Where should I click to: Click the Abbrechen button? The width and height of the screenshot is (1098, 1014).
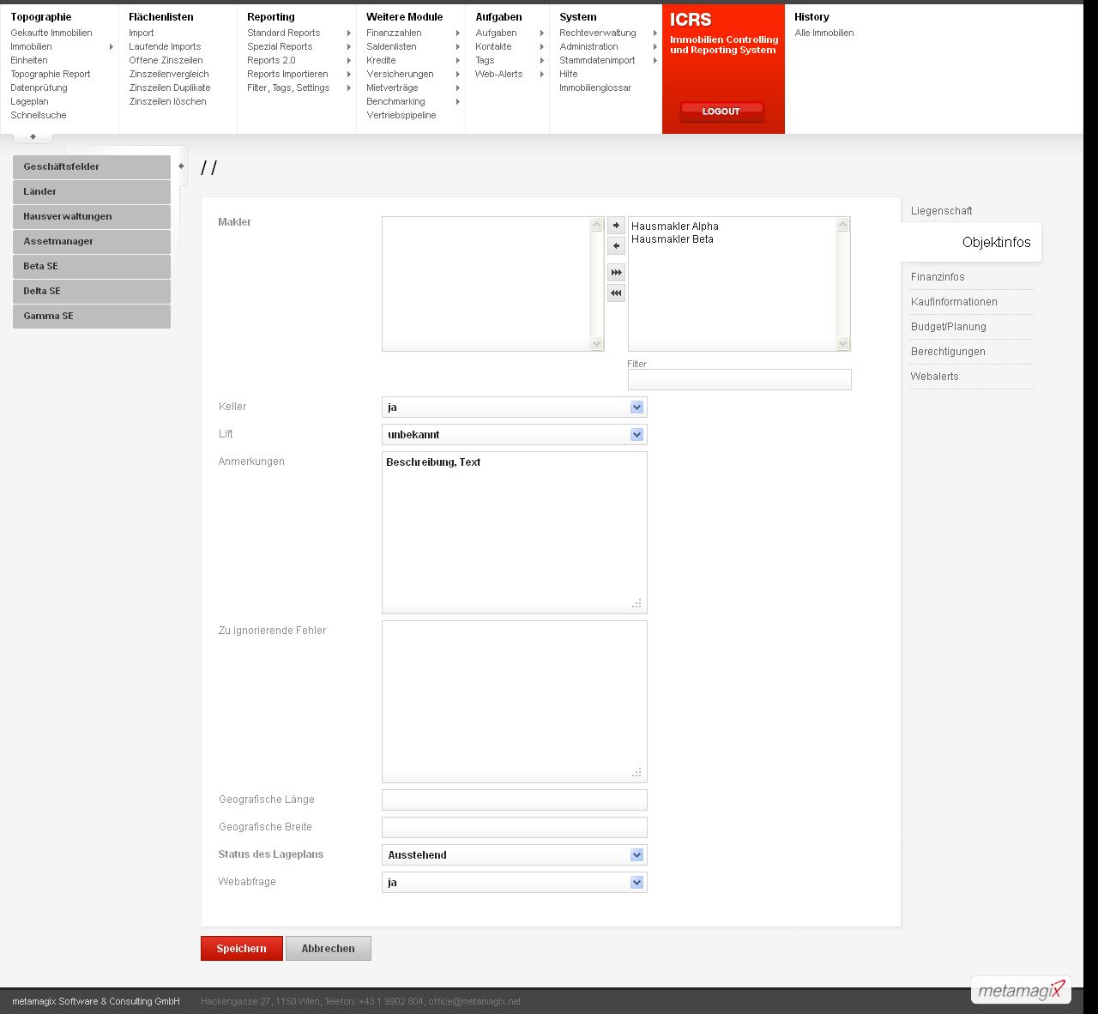pyautogui.click(x=329, y=949)
